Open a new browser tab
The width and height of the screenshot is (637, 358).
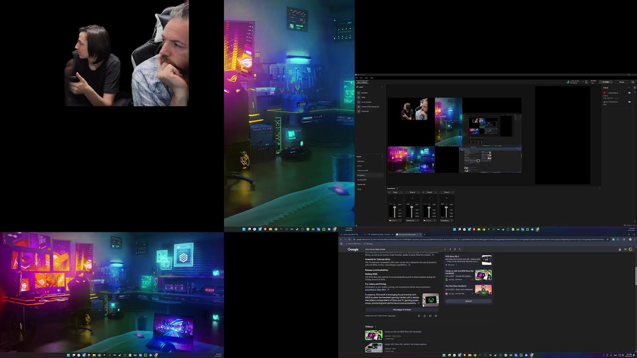425,235
